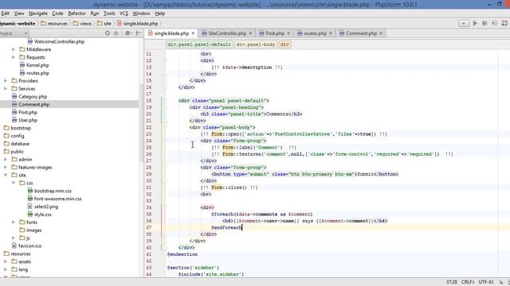This screenshot has height=286, width=510.
Task: Collapse the site folder in tree
Action: (6, 175)
